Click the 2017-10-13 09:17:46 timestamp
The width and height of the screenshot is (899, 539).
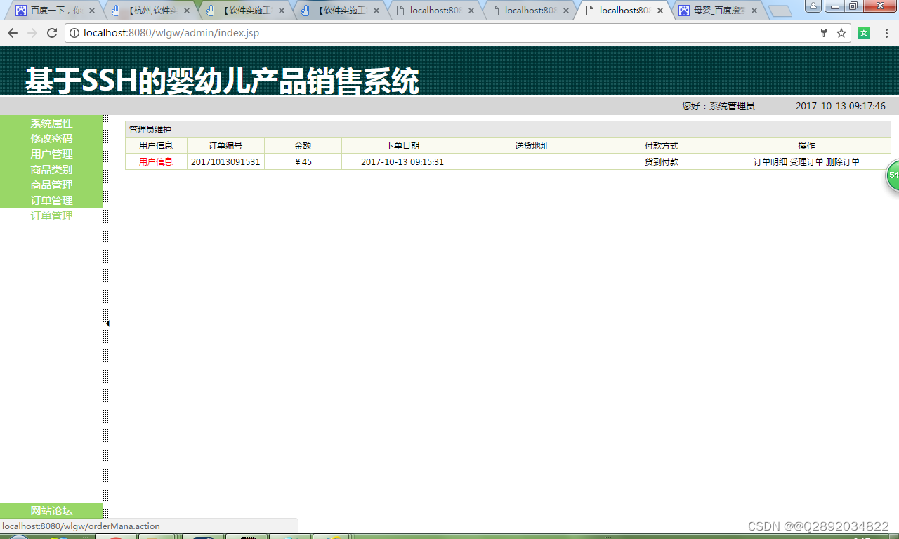[841, 106]
